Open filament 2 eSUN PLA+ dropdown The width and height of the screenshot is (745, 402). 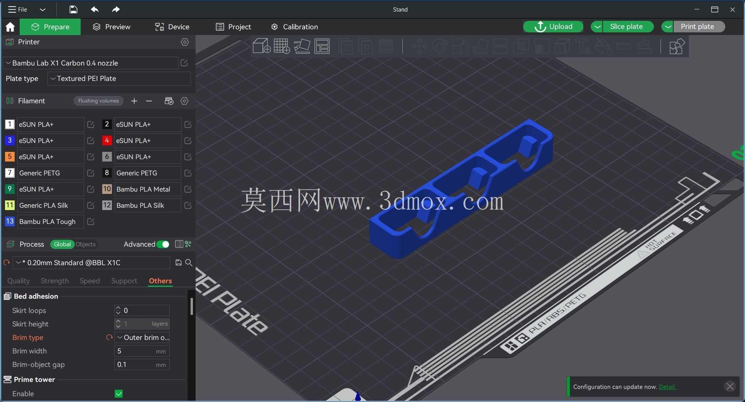point(147,124)
